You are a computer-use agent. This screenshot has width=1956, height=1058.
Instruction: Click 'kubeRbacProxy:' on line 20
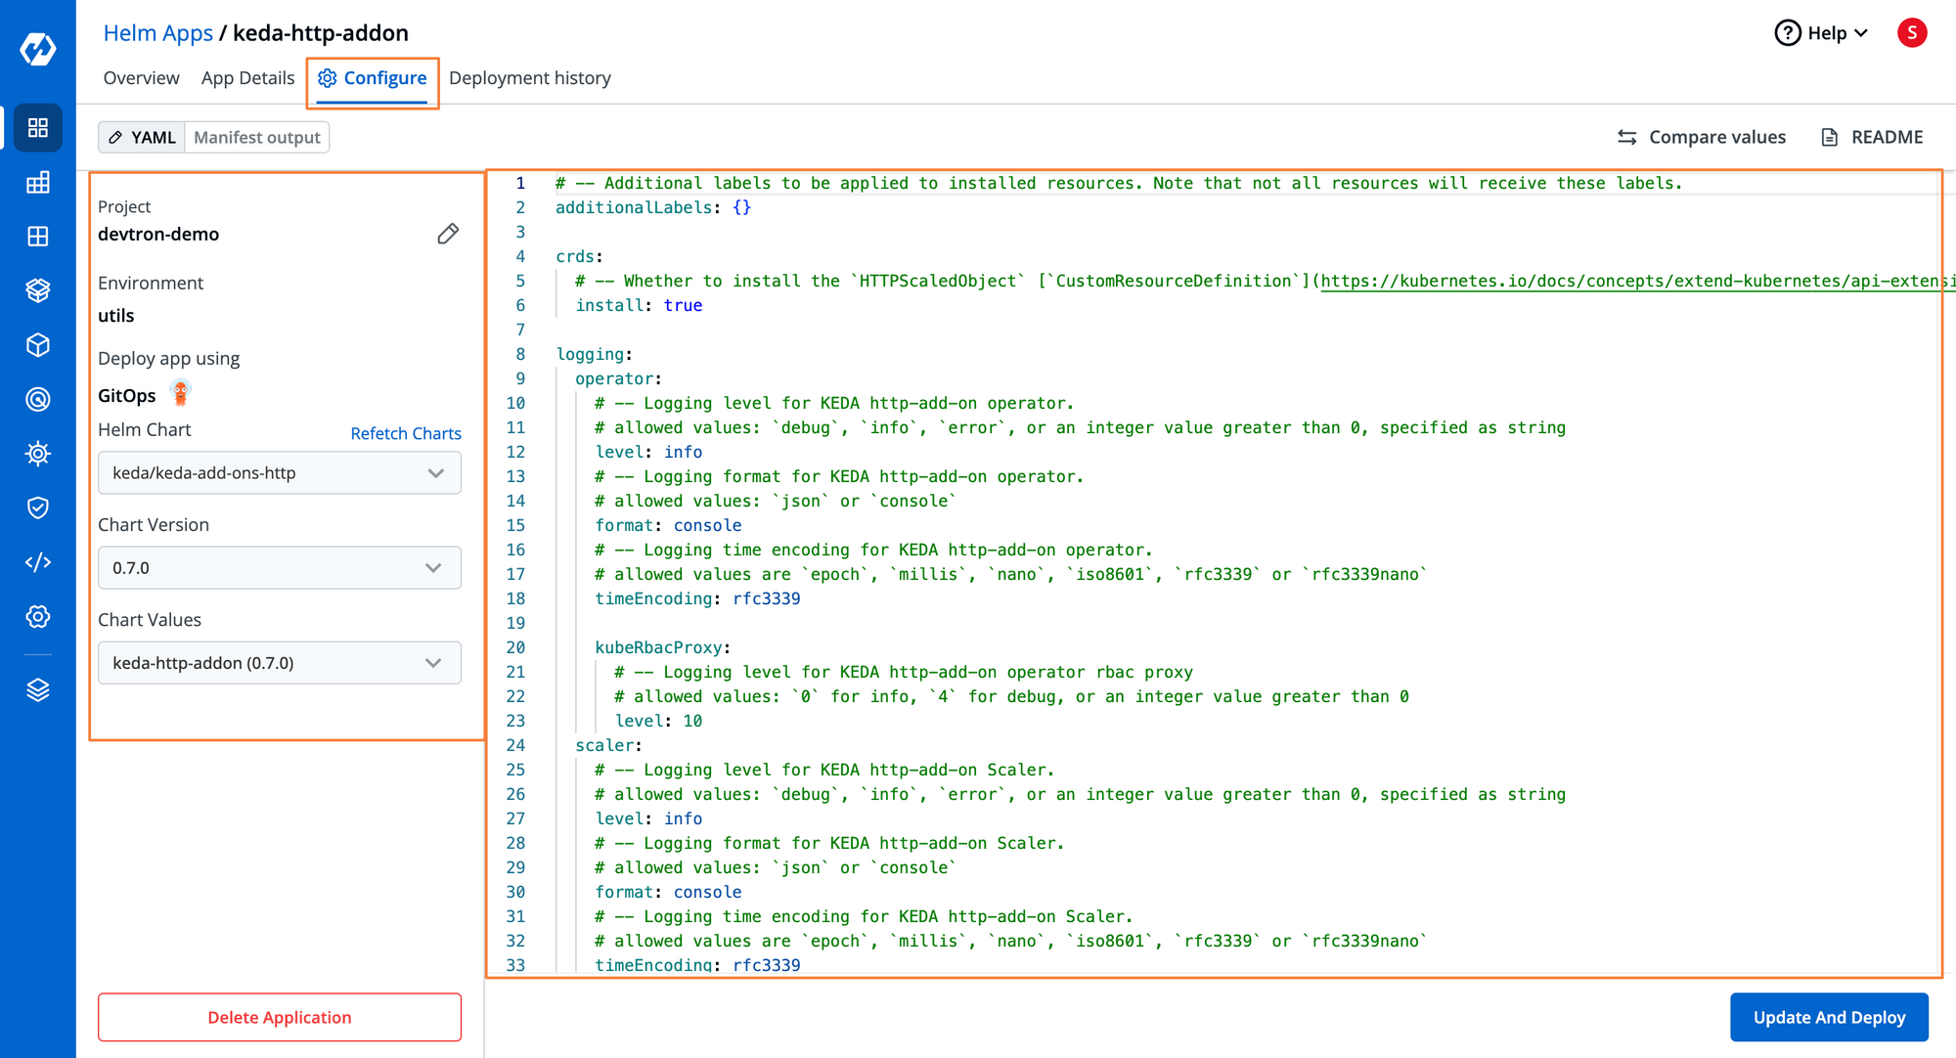click(x=663, y=648)
